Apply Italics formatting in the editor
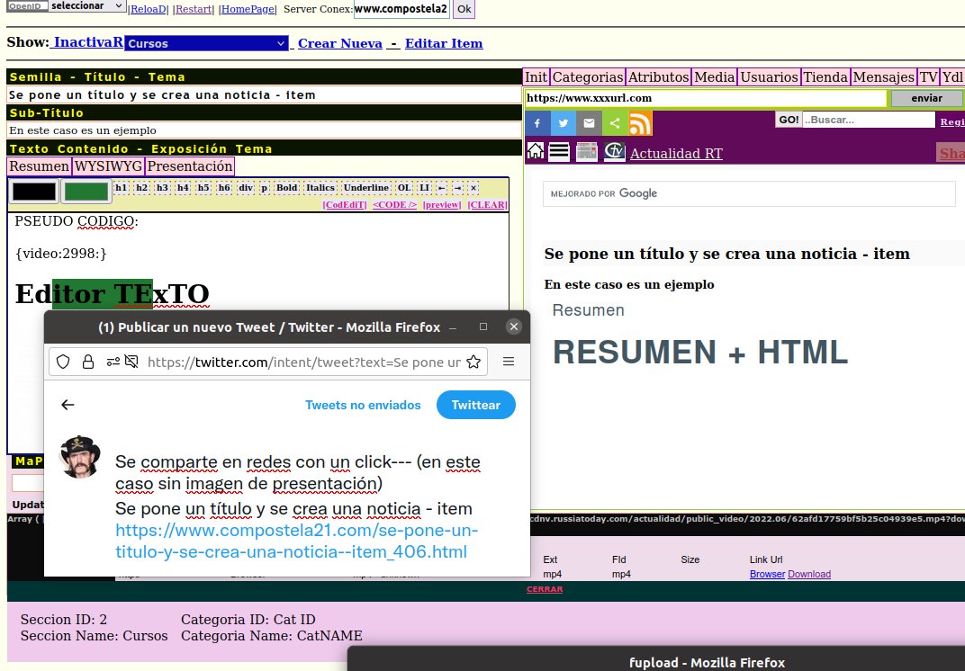 pyautogui.click(x=320, y=188)
